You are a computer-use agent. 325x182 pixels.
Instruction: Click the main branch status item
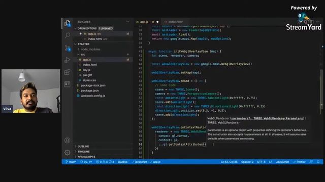point(71,162)
